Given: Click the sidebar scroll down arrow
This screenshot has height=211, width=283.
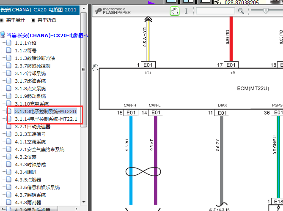Looking at the screenshot, I should tap(84, 202).
